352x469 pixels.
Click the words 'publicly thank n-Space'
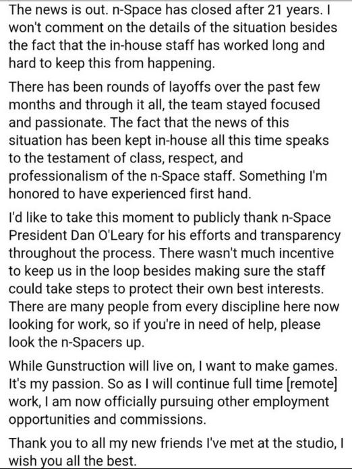click(x=262, y=218)
